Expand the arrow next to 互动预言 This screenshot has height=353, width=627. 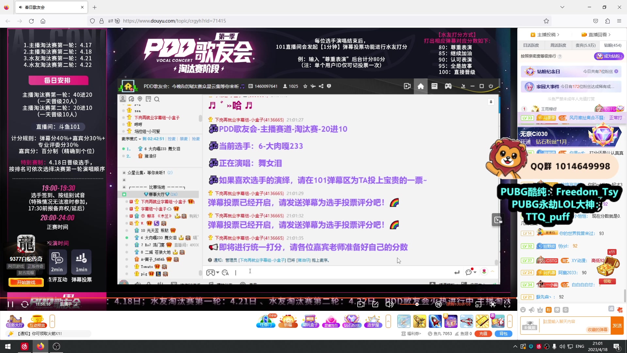52,321
